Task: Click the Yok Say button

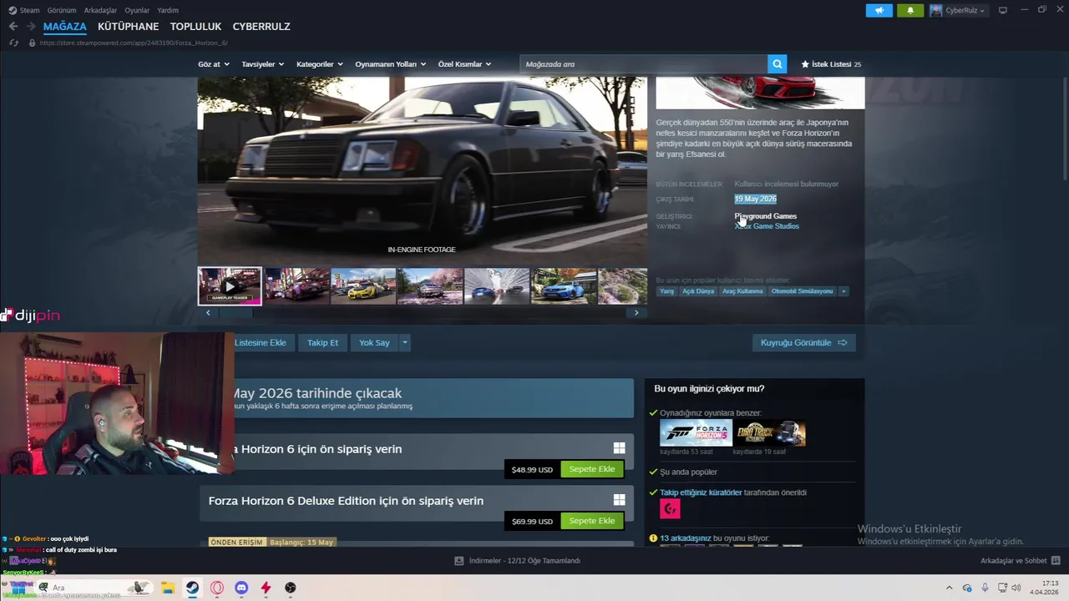Action: pyautogui.click(x=374, y=342)
